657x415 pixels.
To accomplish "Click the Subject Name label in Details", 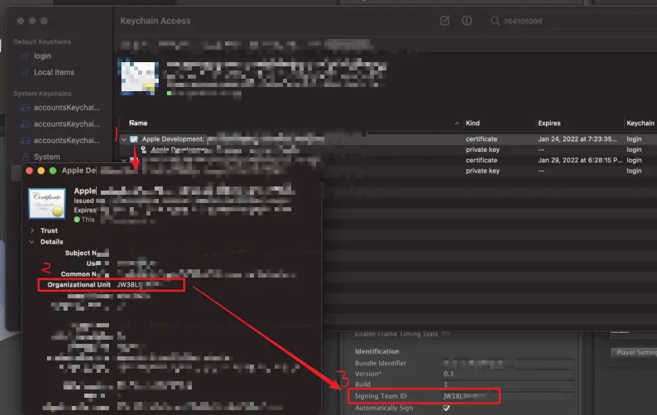I will [x=81, y=253].
